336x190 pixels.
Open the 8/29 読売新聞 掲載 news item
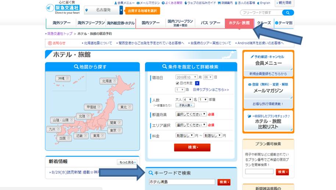pos(76,172)
